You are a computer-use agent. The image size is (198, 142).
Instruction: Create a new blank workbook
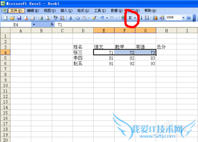point(6,18)
